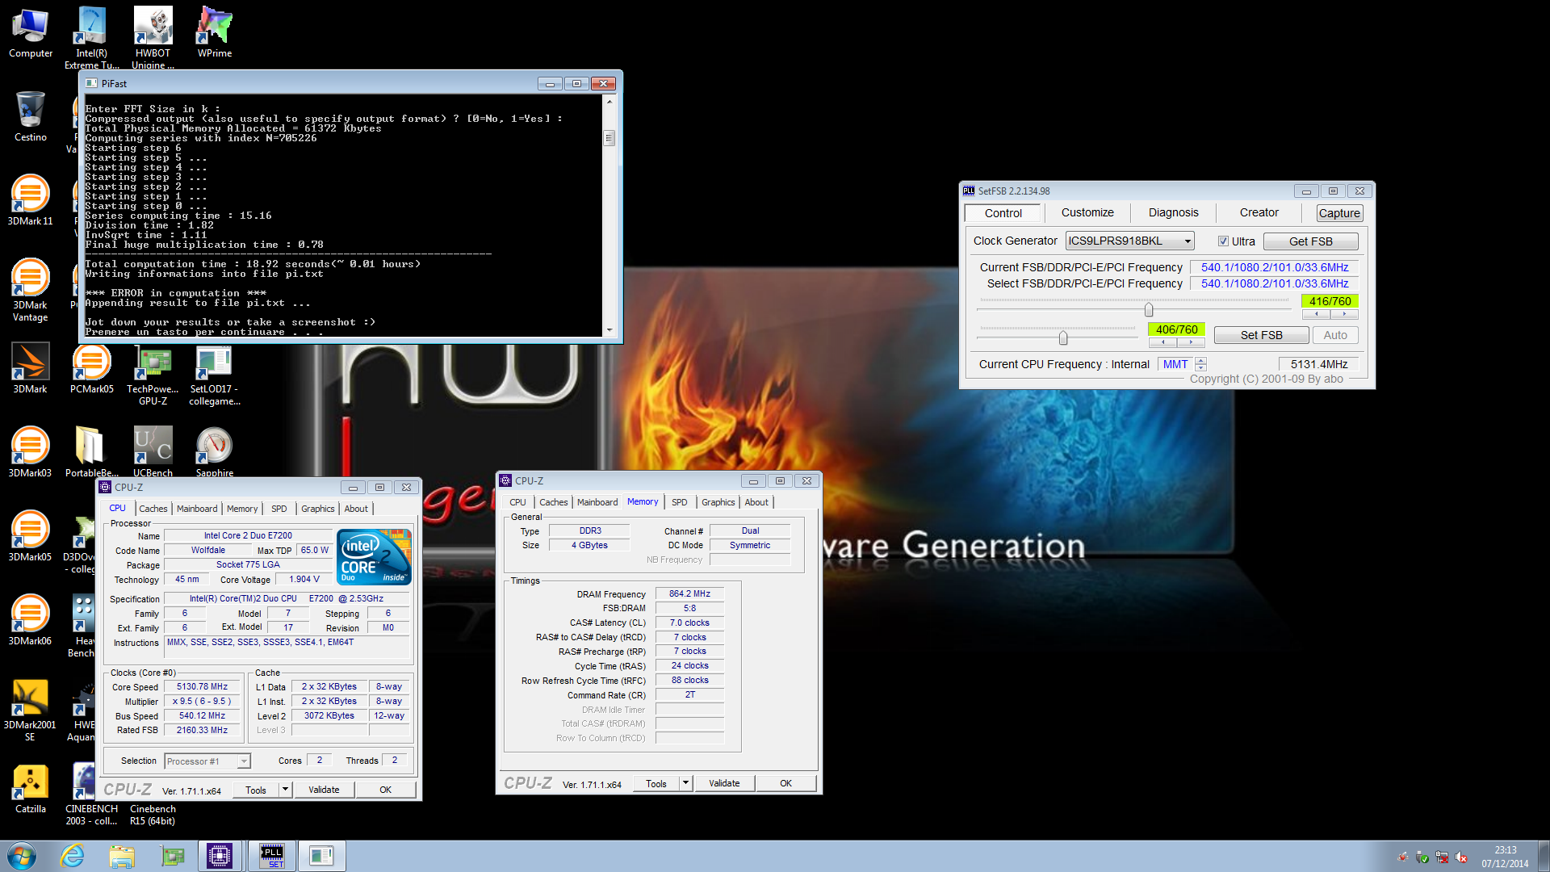Expand Tools arrow in left CPU-Z window
Image resolution: width=1550 pixels, height=872 pixels.
pos(285,790)
